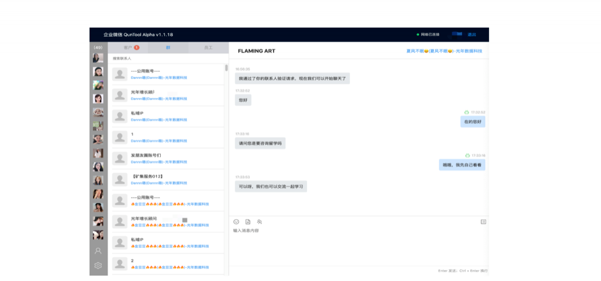Select the first account avatar in sidebar
The height and width of the screenshot is (281, 601).
(98, 58)
